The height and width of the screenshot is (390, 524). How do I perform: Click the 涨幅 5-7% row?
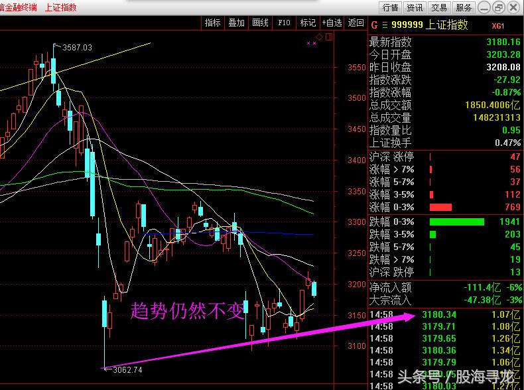point(445,182)
